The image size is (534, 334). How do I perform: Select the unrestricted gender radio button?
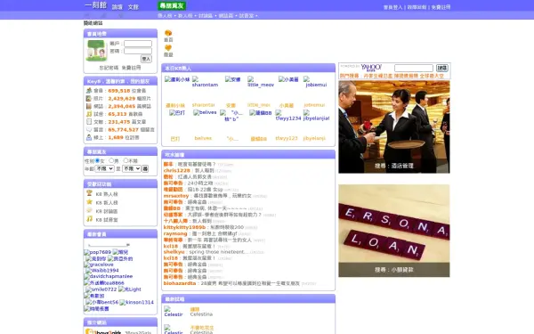click(125, 160)
